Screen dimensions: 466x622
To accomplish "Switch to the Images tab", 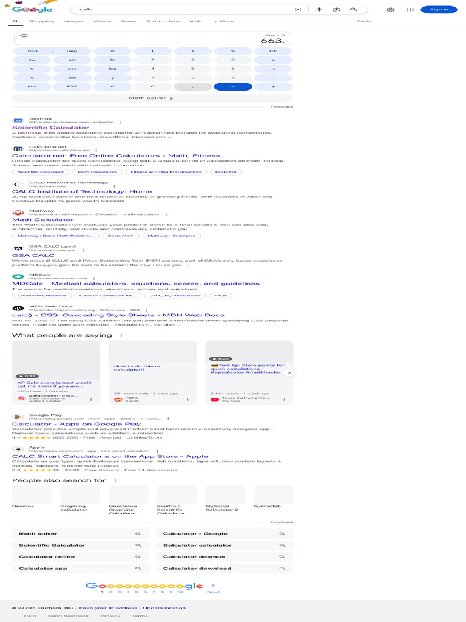I will point(73,21).
